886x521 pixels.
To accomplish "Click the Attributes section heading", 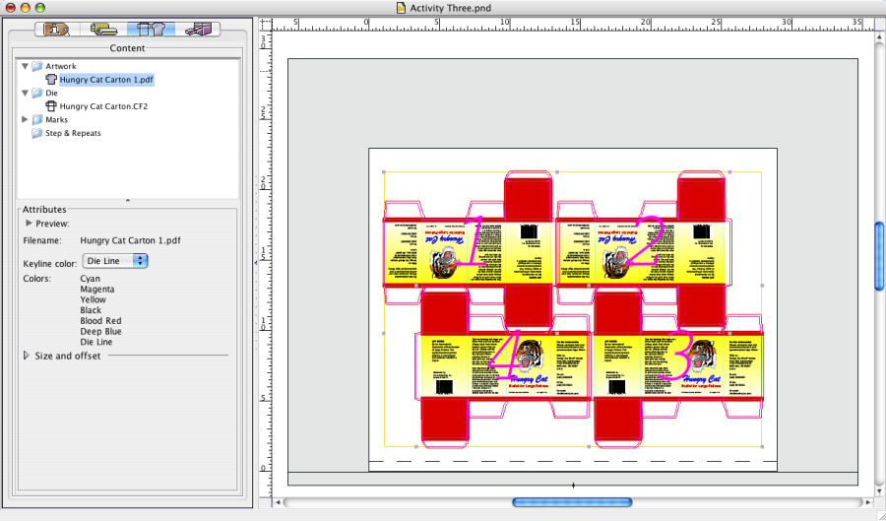I will tap(44, 209).
